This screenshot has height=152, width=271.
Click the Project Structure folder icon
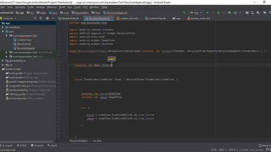[x=265, y=13]
